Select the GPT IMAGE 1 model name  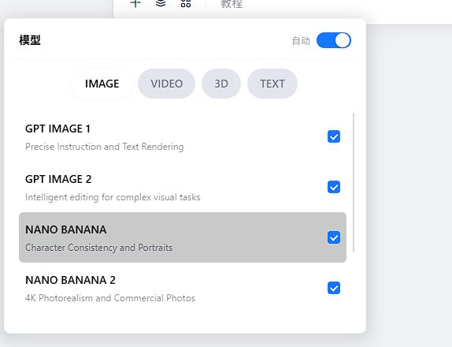click(58, 129)
